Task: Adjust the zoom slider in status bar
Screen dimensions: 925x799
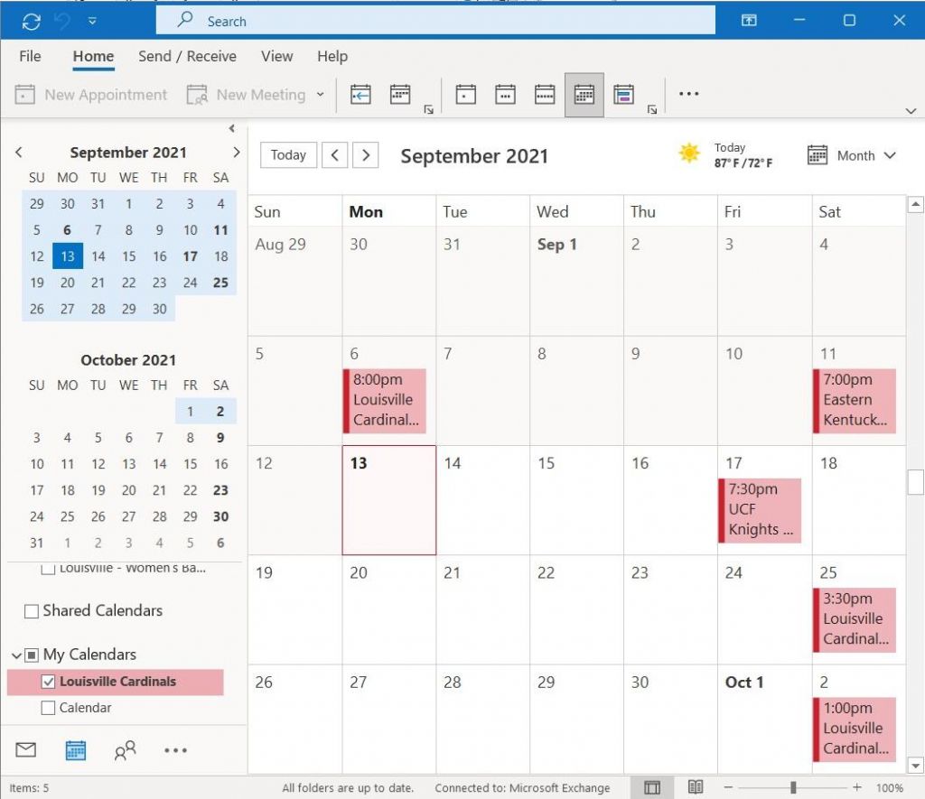Action: (793, 787)
